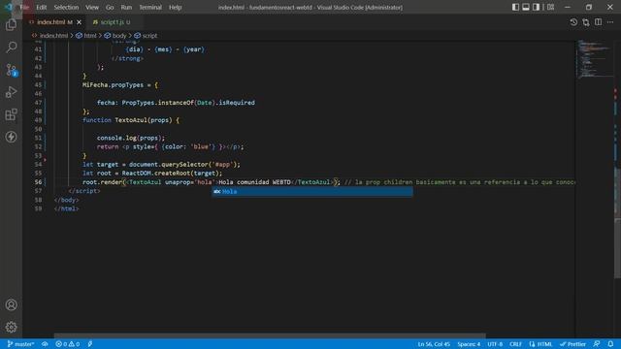Open Run and Debug view

tap(11, 92)
